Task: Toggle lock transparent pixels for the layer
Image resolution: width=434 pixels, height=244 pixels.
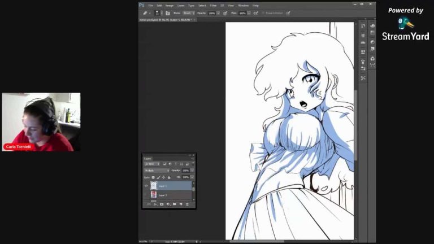Action: (x=153, y=177)
